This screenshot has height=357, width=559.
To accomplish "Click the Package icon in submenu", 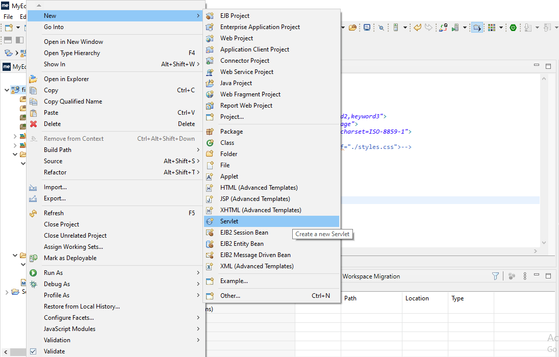I will coord(210,132).
